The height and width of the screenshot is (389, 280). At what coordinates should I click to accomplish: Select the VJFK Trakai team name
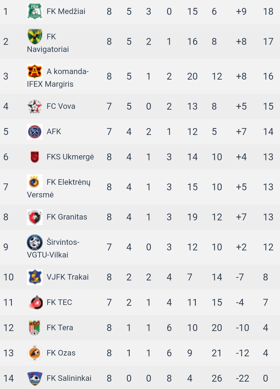(68, 277)
